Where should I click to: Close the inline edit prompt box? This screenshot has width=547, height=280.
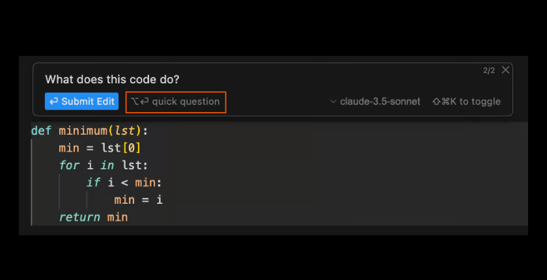506,70
